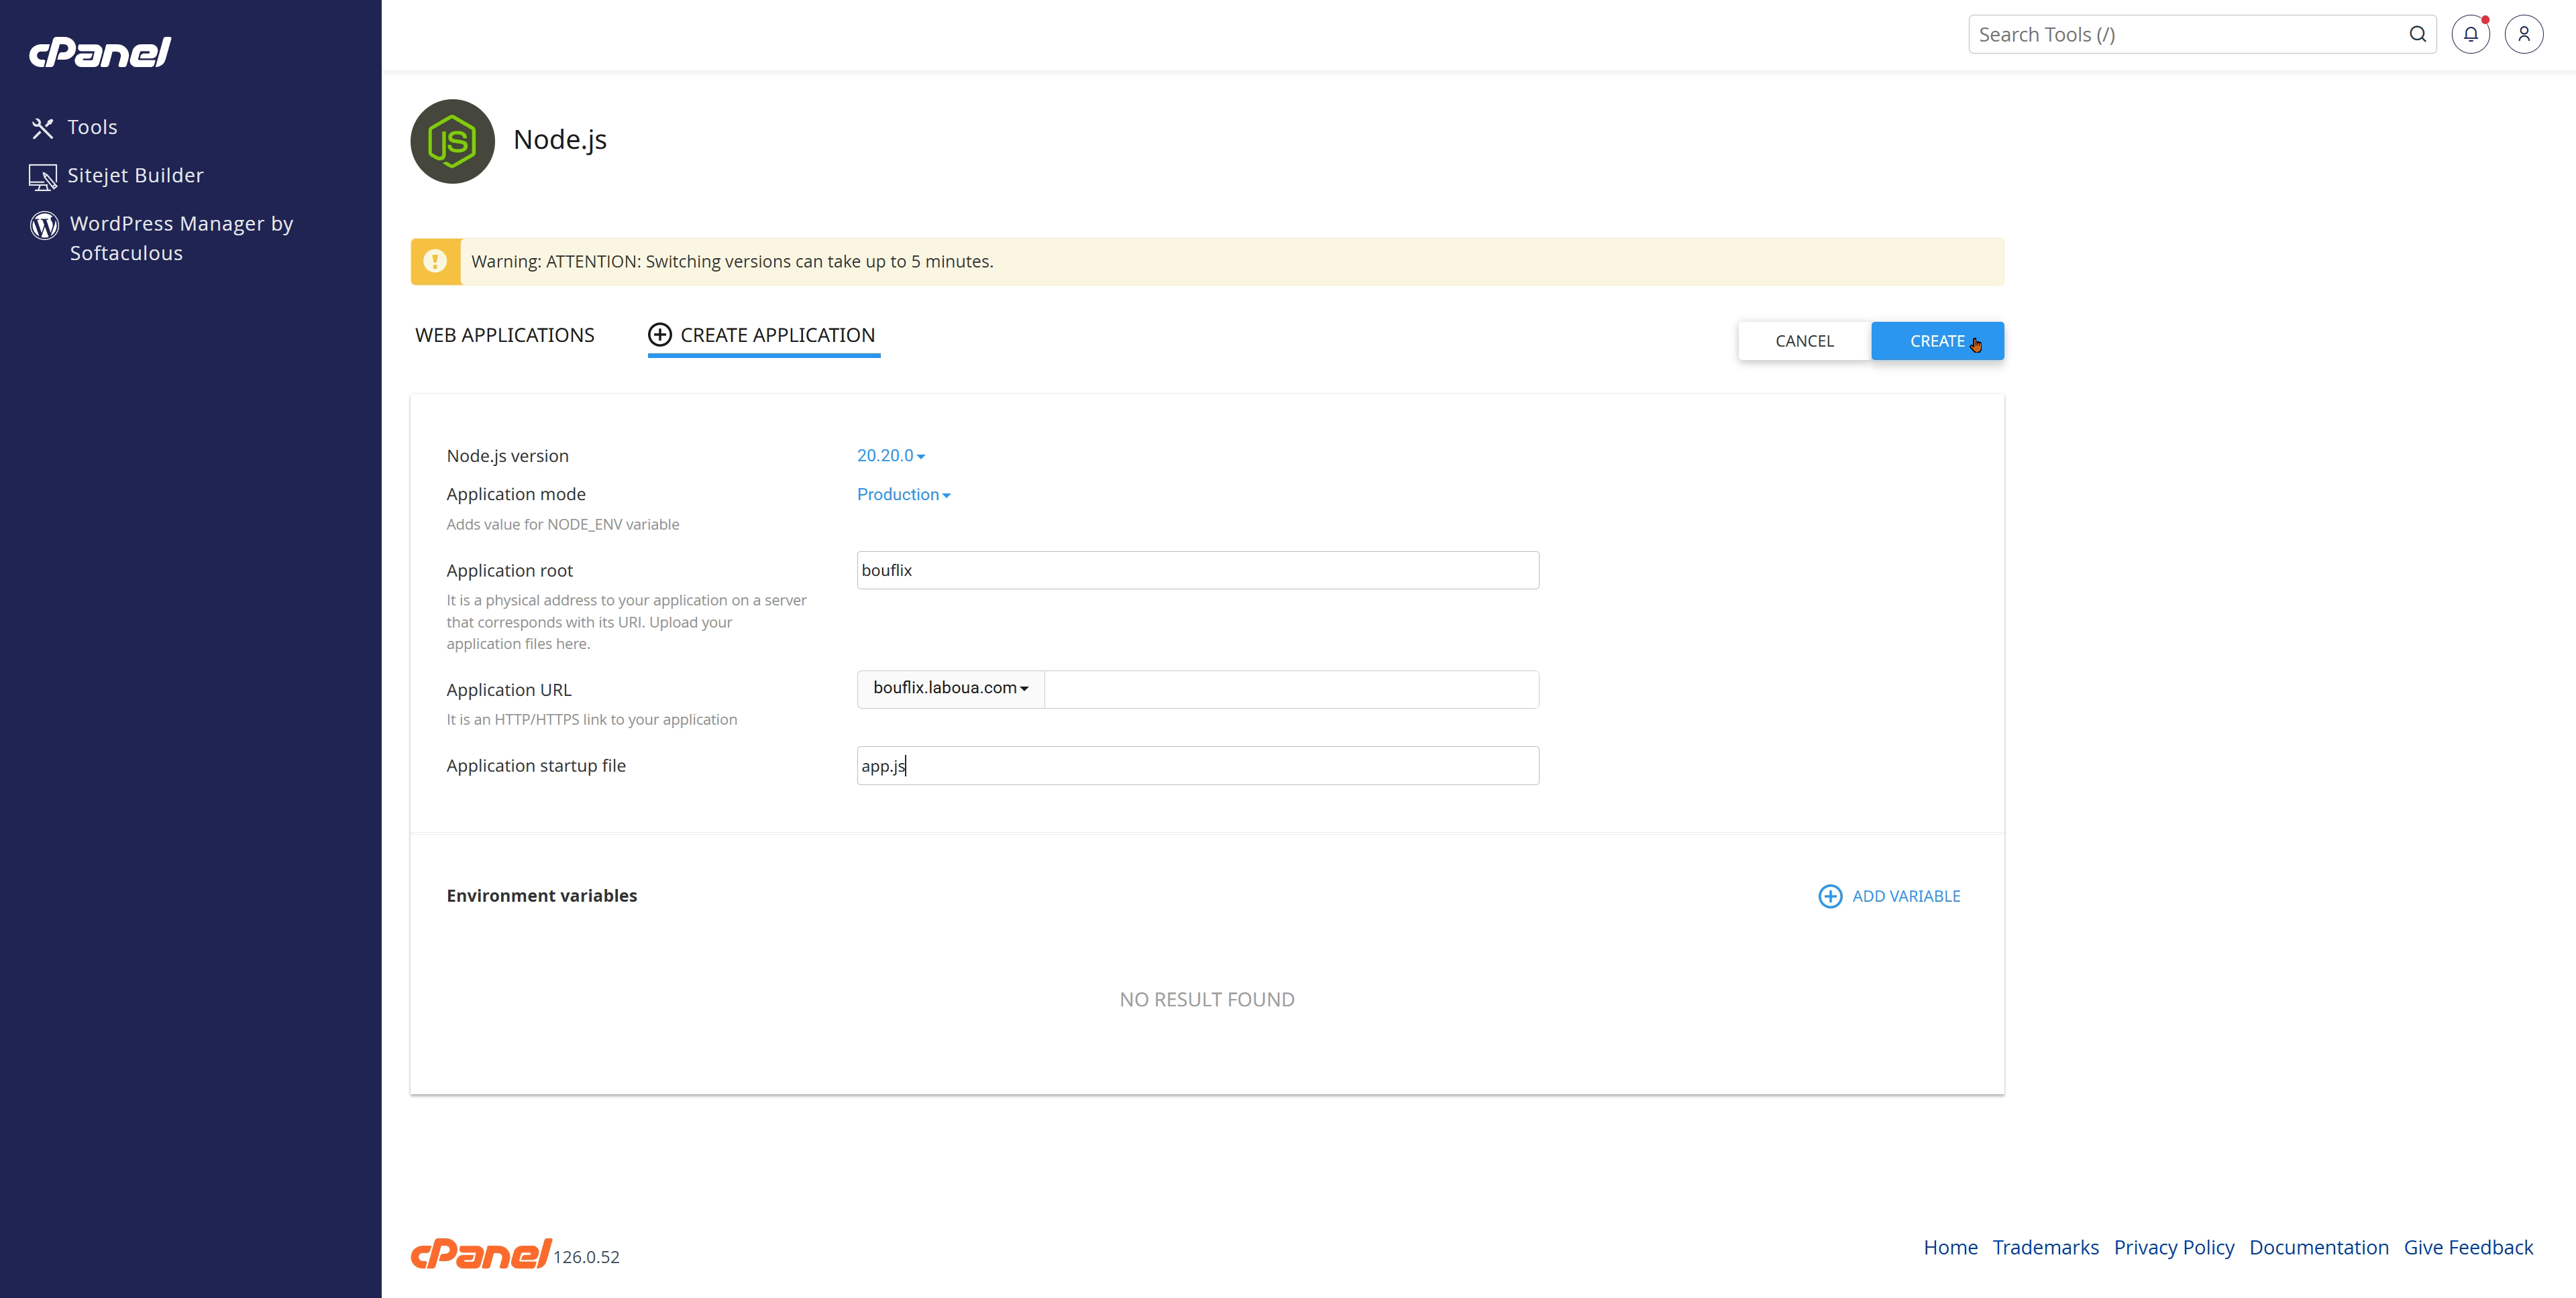This screenshot has height=1298, width=2576.
Task: Click the version number '126.0.52'
Action: (586, 1257)
